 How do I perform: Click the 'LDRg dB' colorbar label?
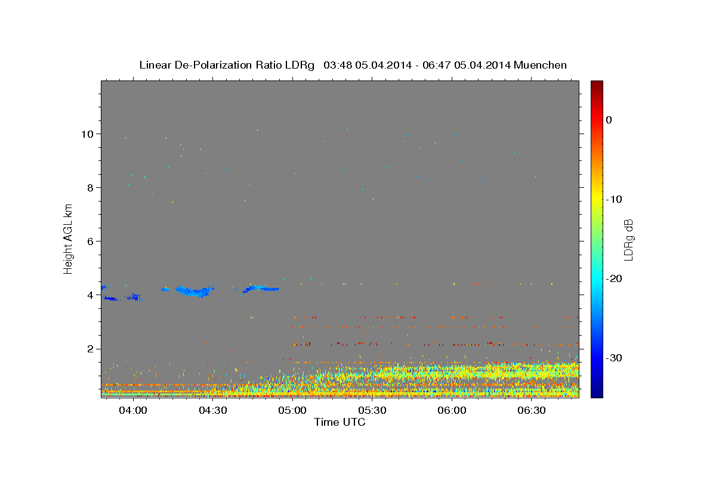pyautogui.click(x=628, y=240)
